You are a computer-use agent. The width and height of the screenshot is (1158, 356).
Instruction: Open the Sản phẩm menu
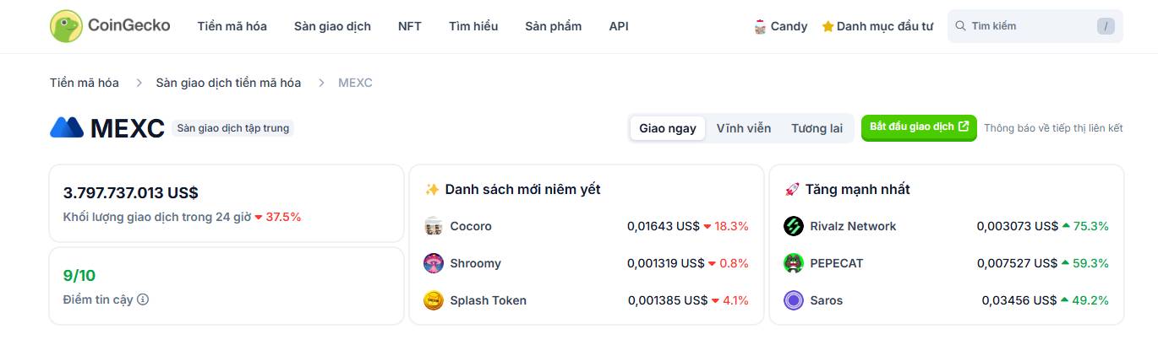coord(553,26)
